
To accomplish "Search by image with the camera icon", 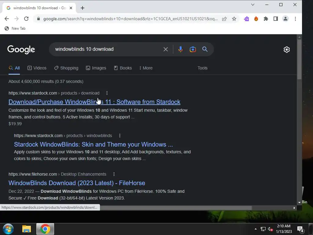I will [x=193, y=49].
